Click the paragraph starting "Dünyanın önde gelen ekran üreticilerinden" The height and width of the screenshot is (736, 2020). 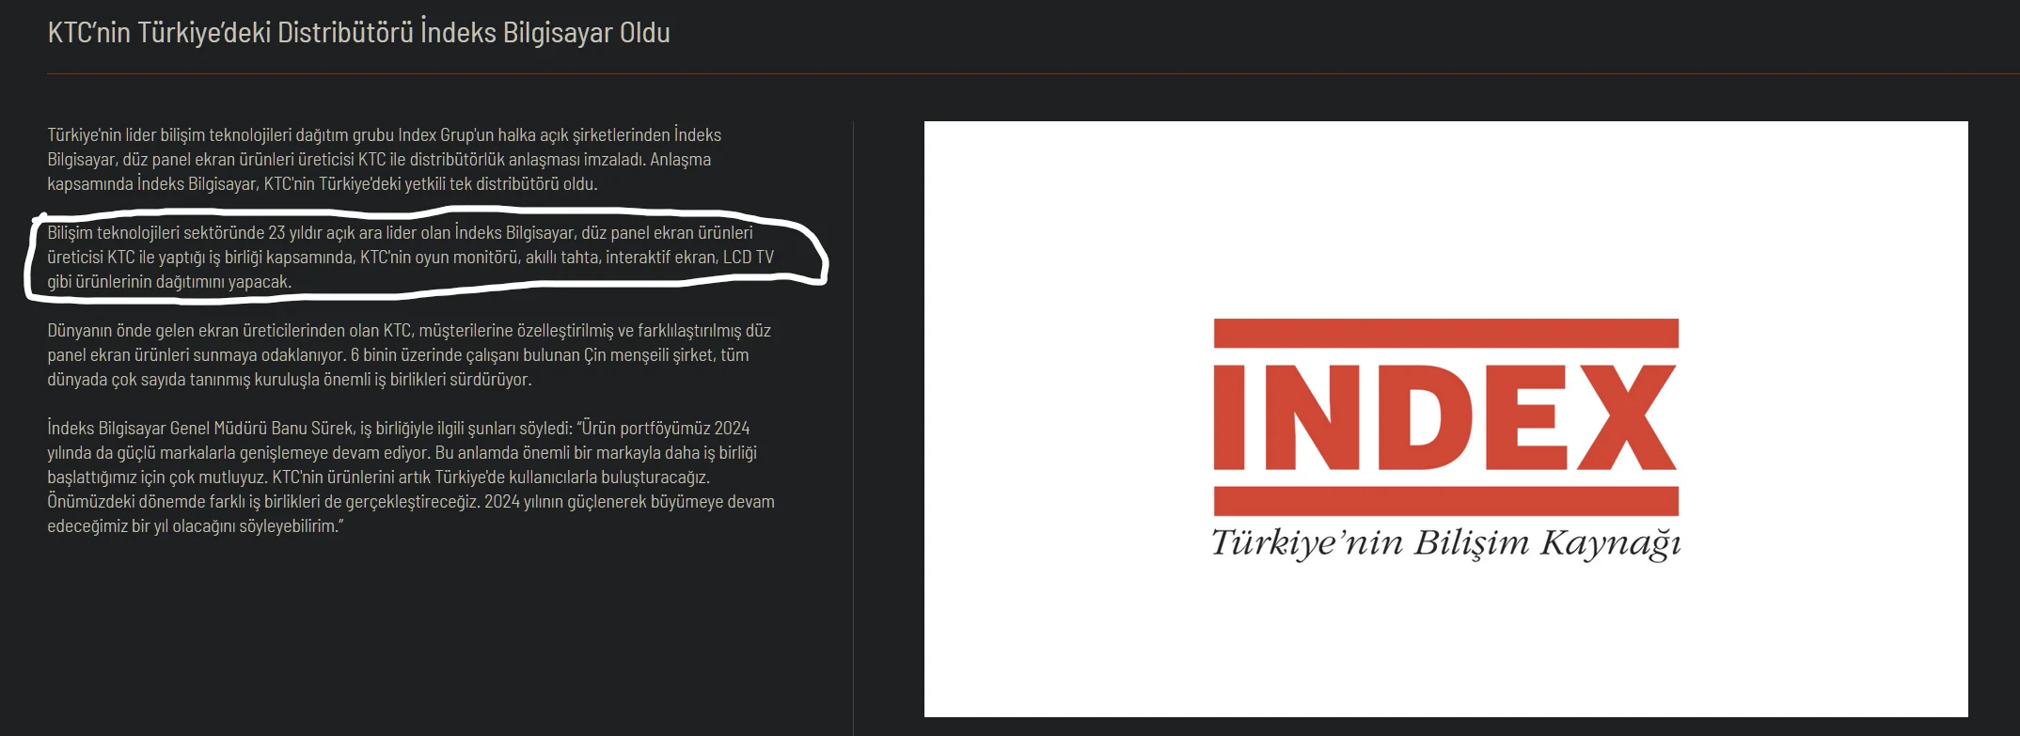pyautogui.click(x=409, y=354)
